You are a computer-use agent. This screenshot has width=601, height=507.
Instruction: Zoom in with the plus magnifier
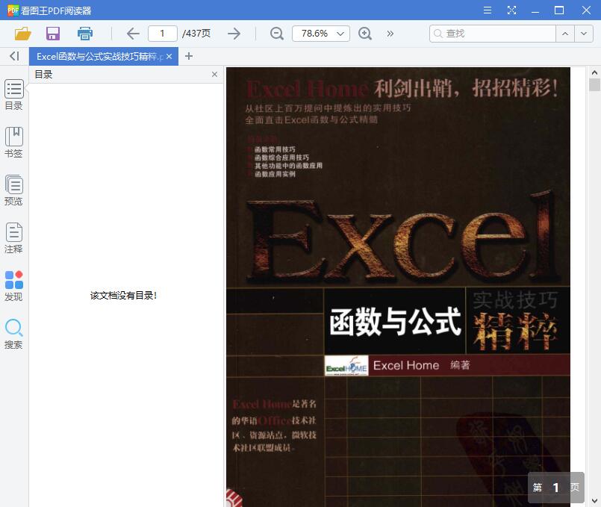(364, 34)
